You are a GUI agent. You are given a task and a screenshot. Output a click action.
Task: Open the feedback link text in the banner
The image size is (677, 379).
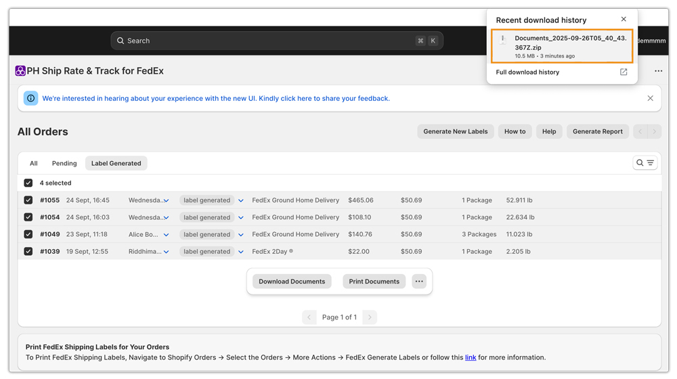[216, 98]
